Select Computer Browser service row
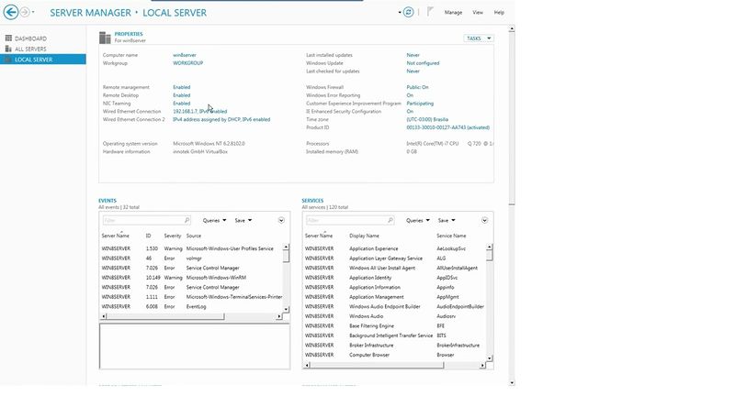Viewport: 735px width, 396px height. point(395,355)
